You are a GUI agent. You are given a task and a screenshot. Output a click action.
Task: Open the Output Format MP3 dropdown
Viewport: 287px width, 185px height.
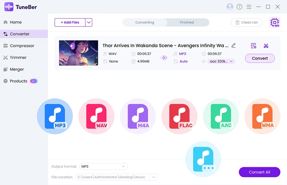click(x=103, y=166)
